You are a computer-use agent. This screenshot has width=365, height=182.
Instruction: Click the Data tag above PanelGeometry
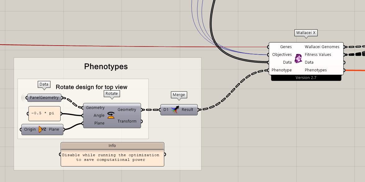[x=44, y=84]
